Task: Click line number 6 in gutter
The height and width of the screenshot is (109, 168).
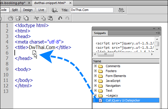Action: pos(7,53)
